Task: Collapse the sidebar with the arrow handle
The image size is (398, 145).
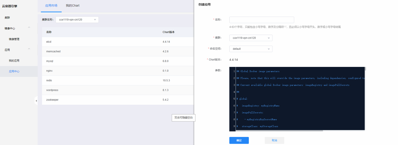Action: point(36,101)
